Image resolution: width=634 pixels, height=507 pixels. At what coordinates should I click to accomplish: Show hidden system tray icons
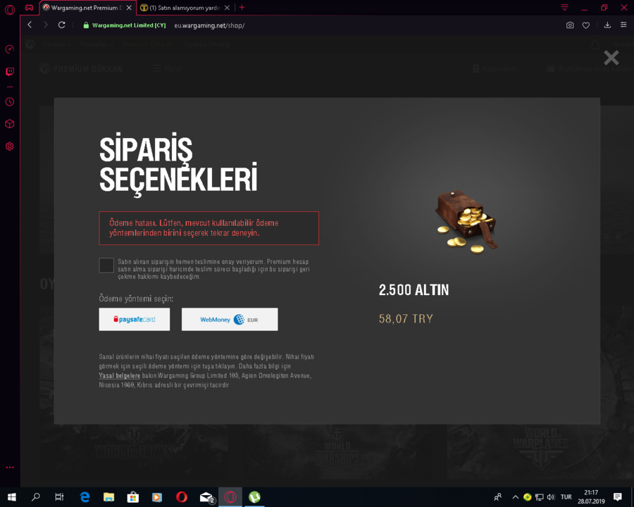point(515,497)
